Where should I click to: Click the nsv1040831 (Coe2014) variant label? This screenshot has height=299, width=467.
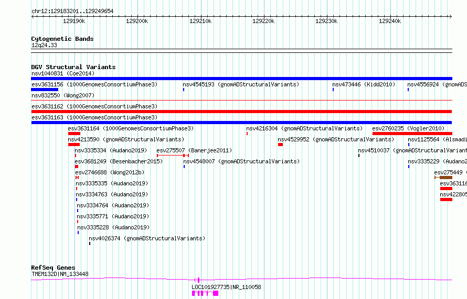[x=63, y=73]
